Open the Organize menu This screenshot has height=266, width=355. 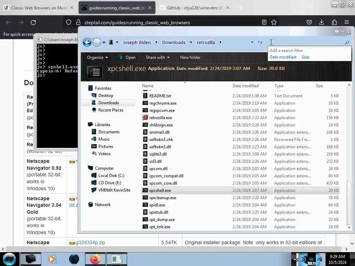(97, 57)
